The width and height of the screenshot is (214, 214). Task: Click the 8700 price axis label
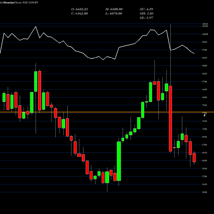(x=205, y=82)
